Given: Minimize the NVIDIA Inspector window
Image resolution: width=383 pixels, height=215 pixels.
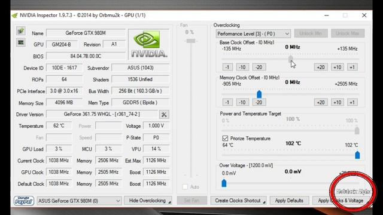Looking at the screenshot, I should click(x=327, y=16).
